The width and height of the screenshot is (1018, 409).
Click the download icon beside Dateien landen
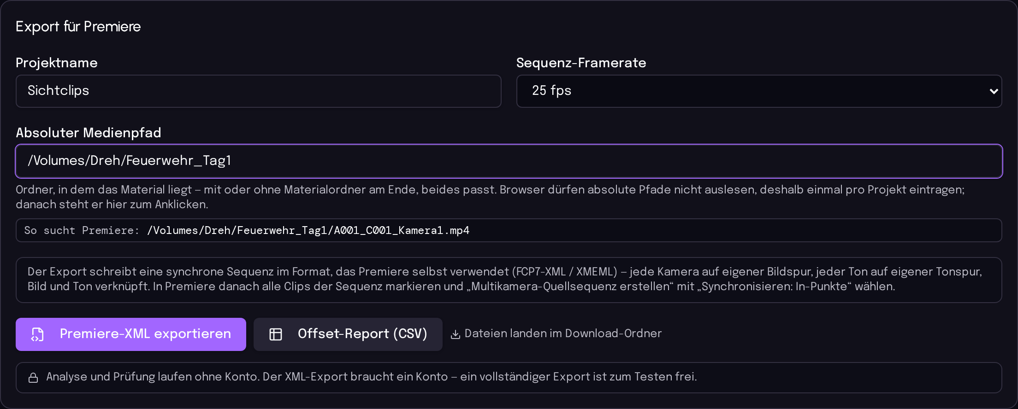(455, 334)
